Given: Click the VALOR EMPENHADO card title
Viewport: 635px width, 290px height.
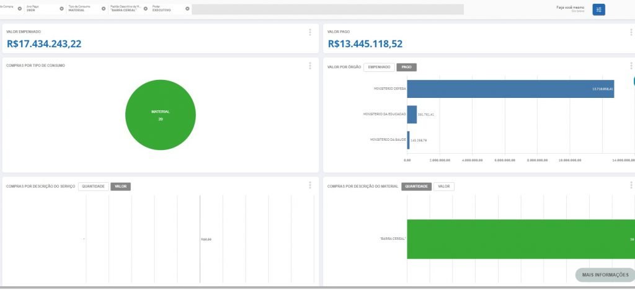Looking at the screenshot, I should pos(24,32).
